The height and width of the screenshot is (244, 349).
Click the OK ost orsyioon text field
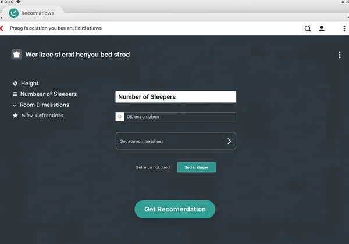coord(176,117)
